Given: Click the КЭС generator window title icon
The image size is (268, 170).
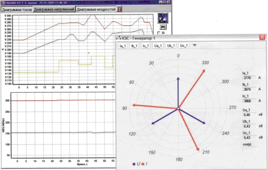Looking at the screenshot, I should [x=118, y=38].
